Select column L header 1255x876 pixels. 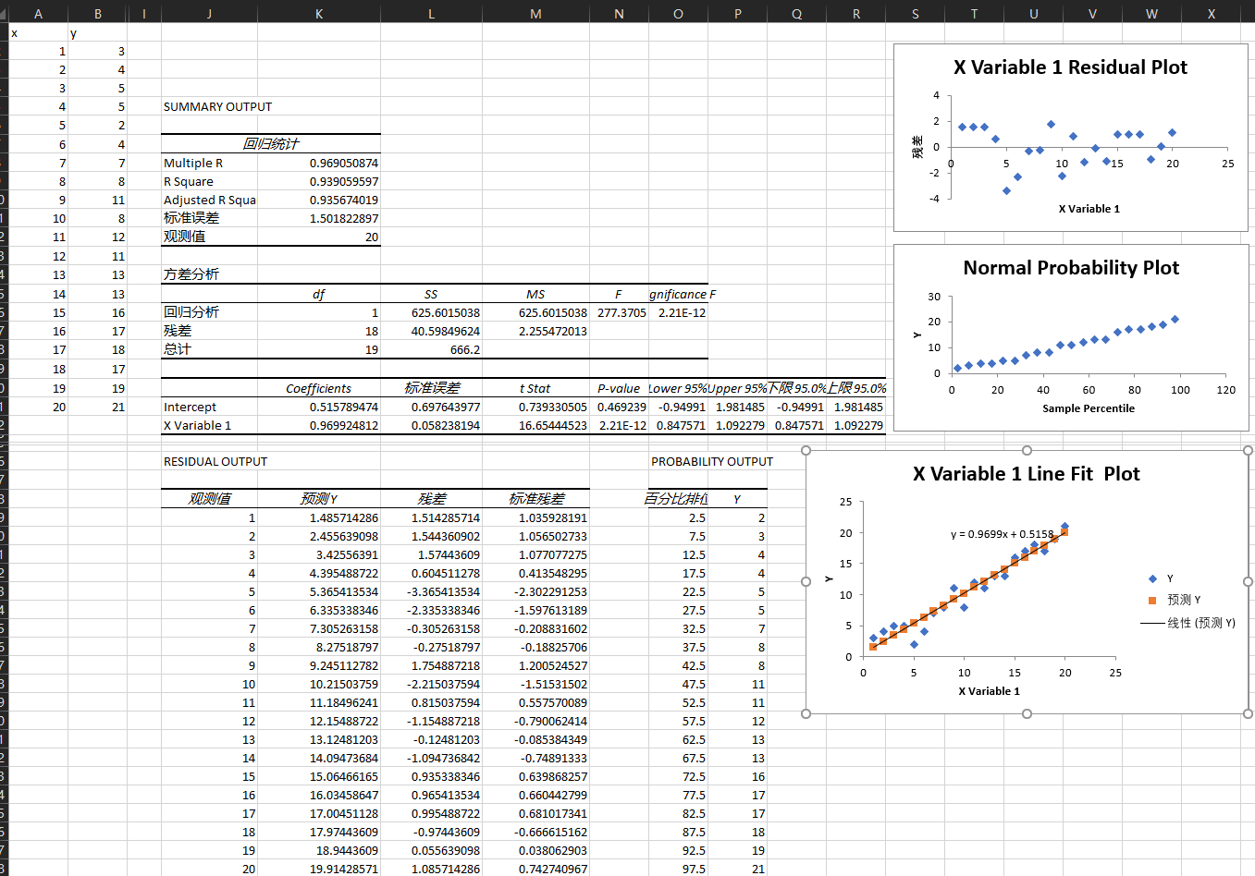[431, 13]
